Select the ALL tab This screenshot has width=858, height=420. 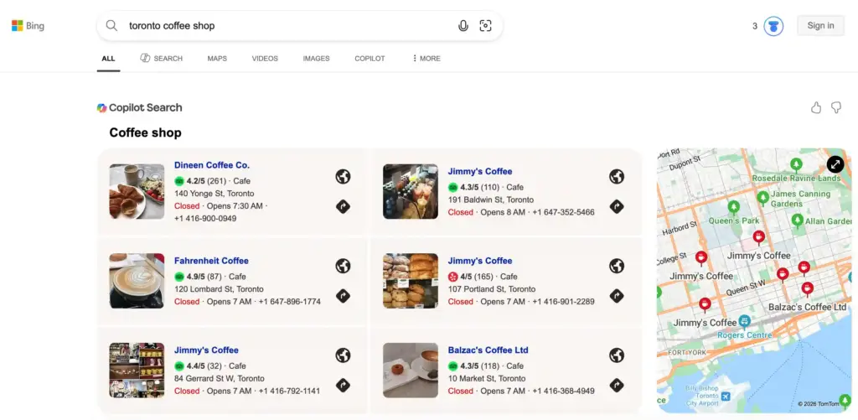pyautogui.click(x=108, y=58)
